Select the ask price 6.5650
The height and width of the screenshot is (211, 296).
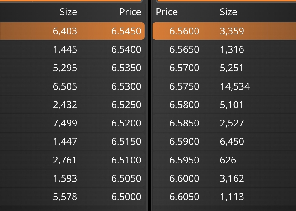point(184,49)
